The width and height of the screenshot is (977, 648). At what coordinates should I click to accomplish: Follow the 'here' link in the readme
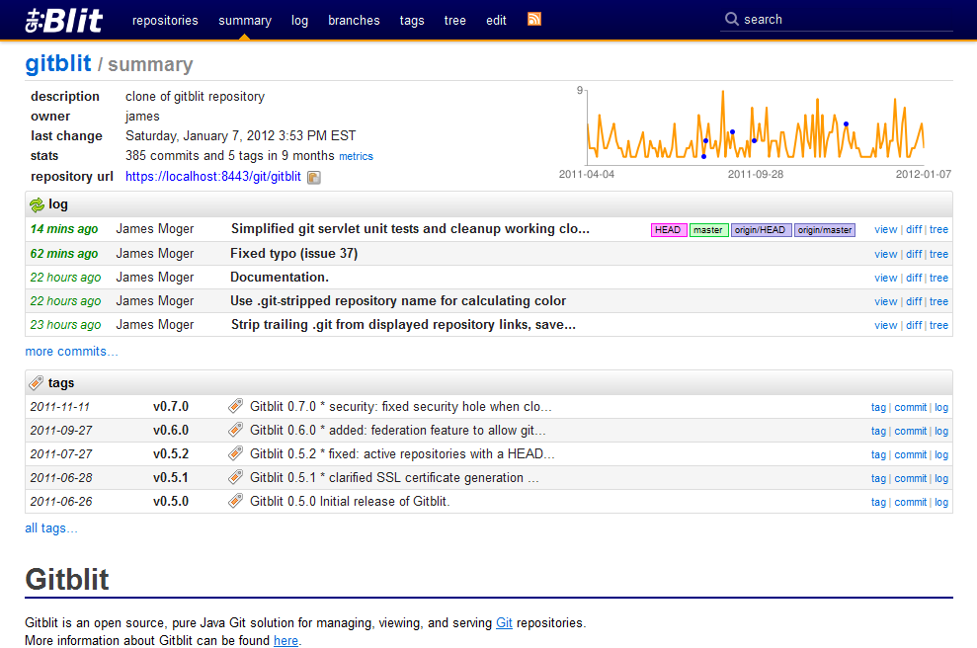[x=286, y=640]
